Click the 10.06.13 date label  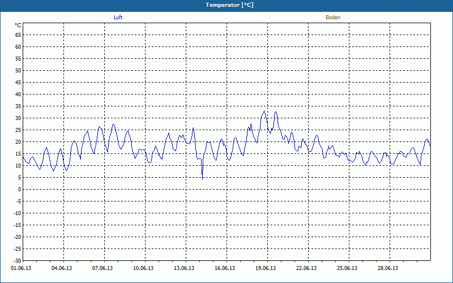(143, 268)
